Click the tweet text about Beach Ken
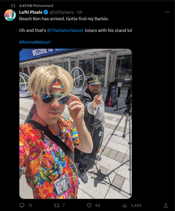Viewport: 175px width, 211px height. pyautogui.click(x=64, y=19)
